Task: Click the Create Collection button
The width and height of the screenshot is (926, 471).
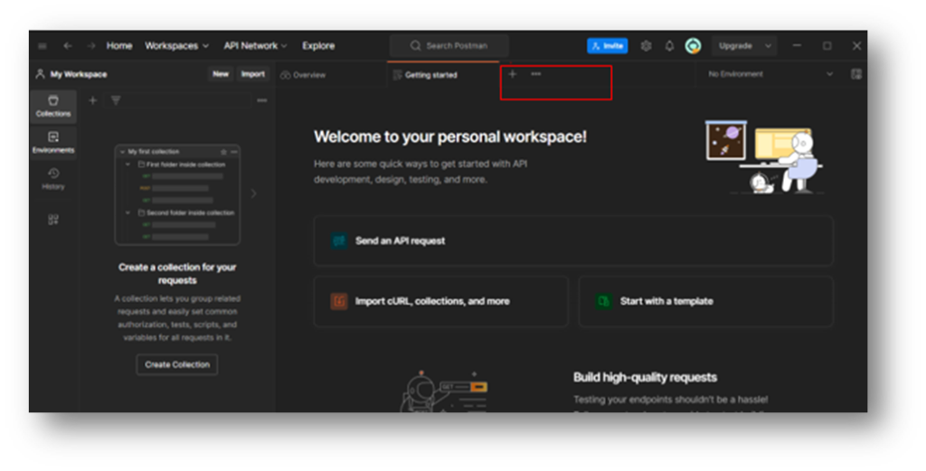Action: (x=177, y=364)
